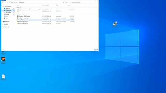Collapse the Last week file group
This screenshot has height=93, width=166.
16,14
